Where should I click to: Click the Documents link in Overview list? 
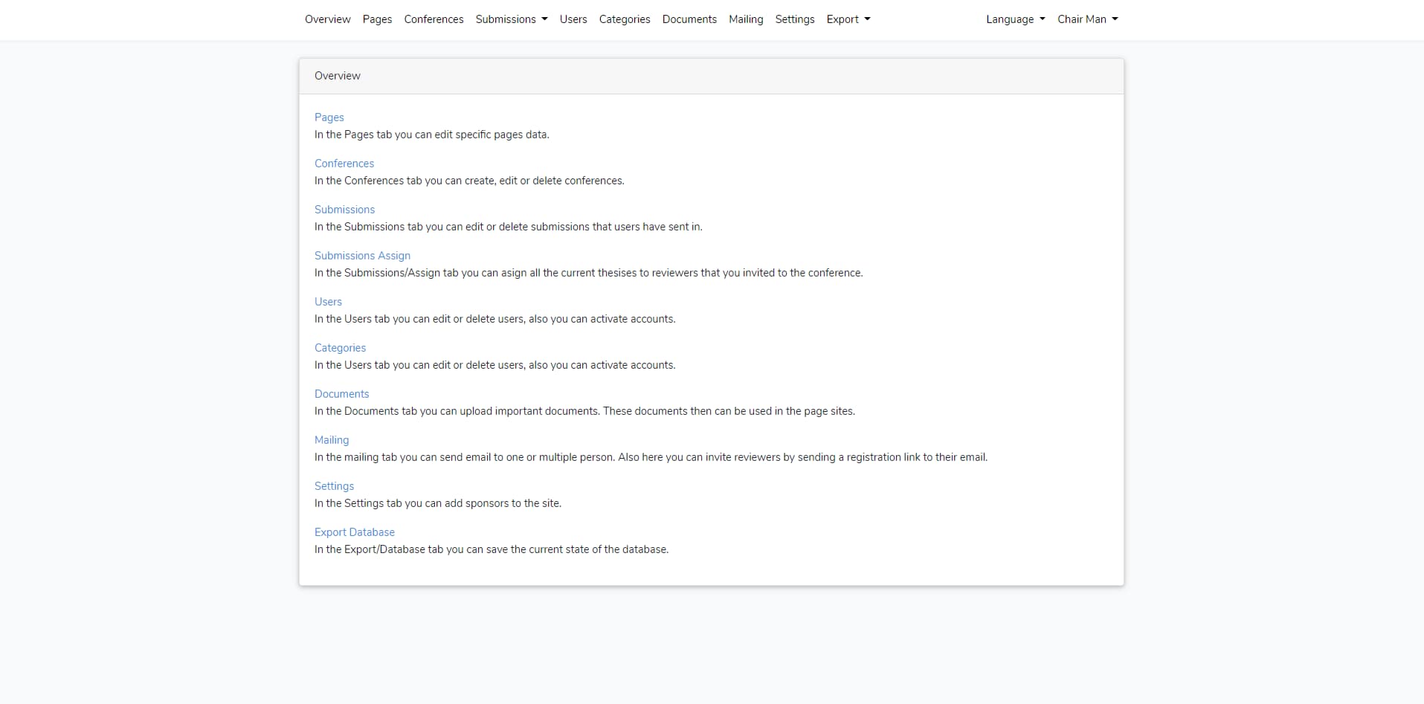(341, 394)
